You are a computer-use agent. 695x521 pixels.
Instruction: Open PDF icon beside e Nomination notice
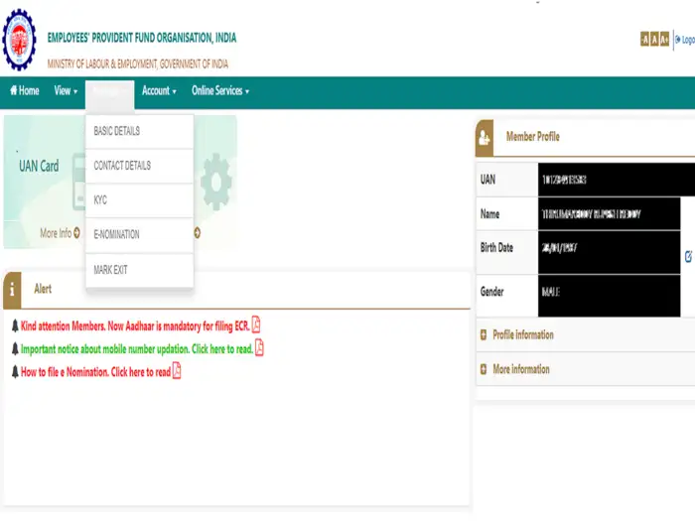coord(177,371)
